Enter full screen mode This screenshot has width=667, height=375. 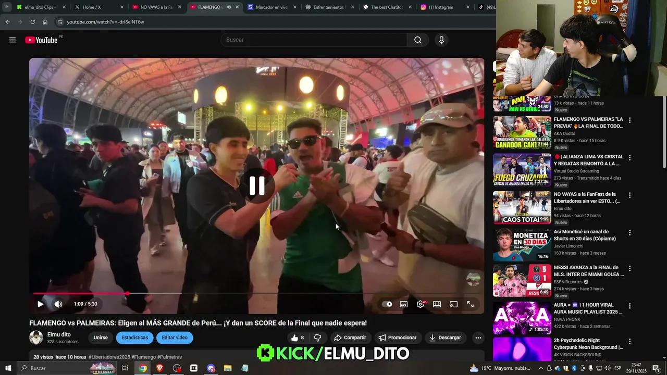(x=471, y=304)
